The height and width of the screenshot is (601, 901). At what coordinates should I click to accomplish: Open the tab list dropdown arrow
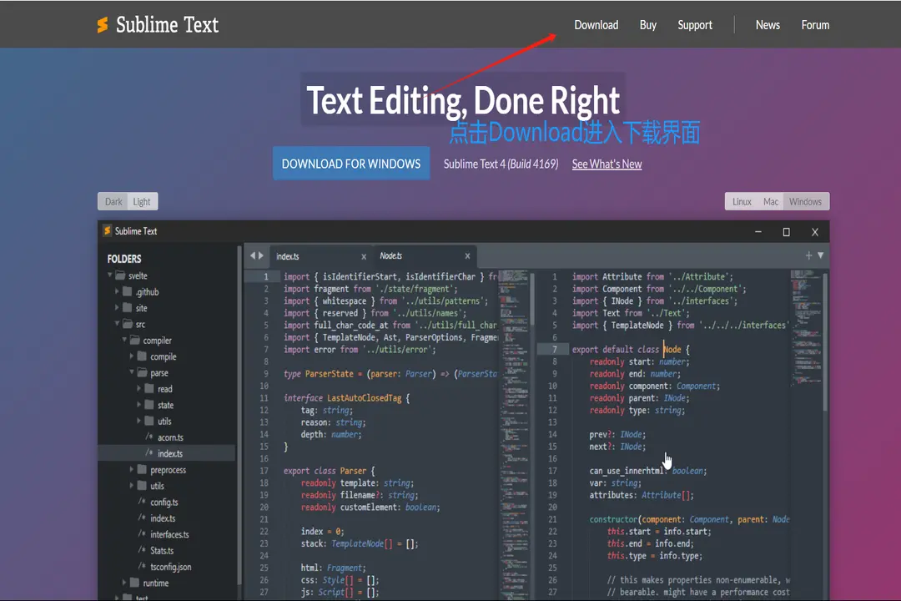tap(820, 256)
